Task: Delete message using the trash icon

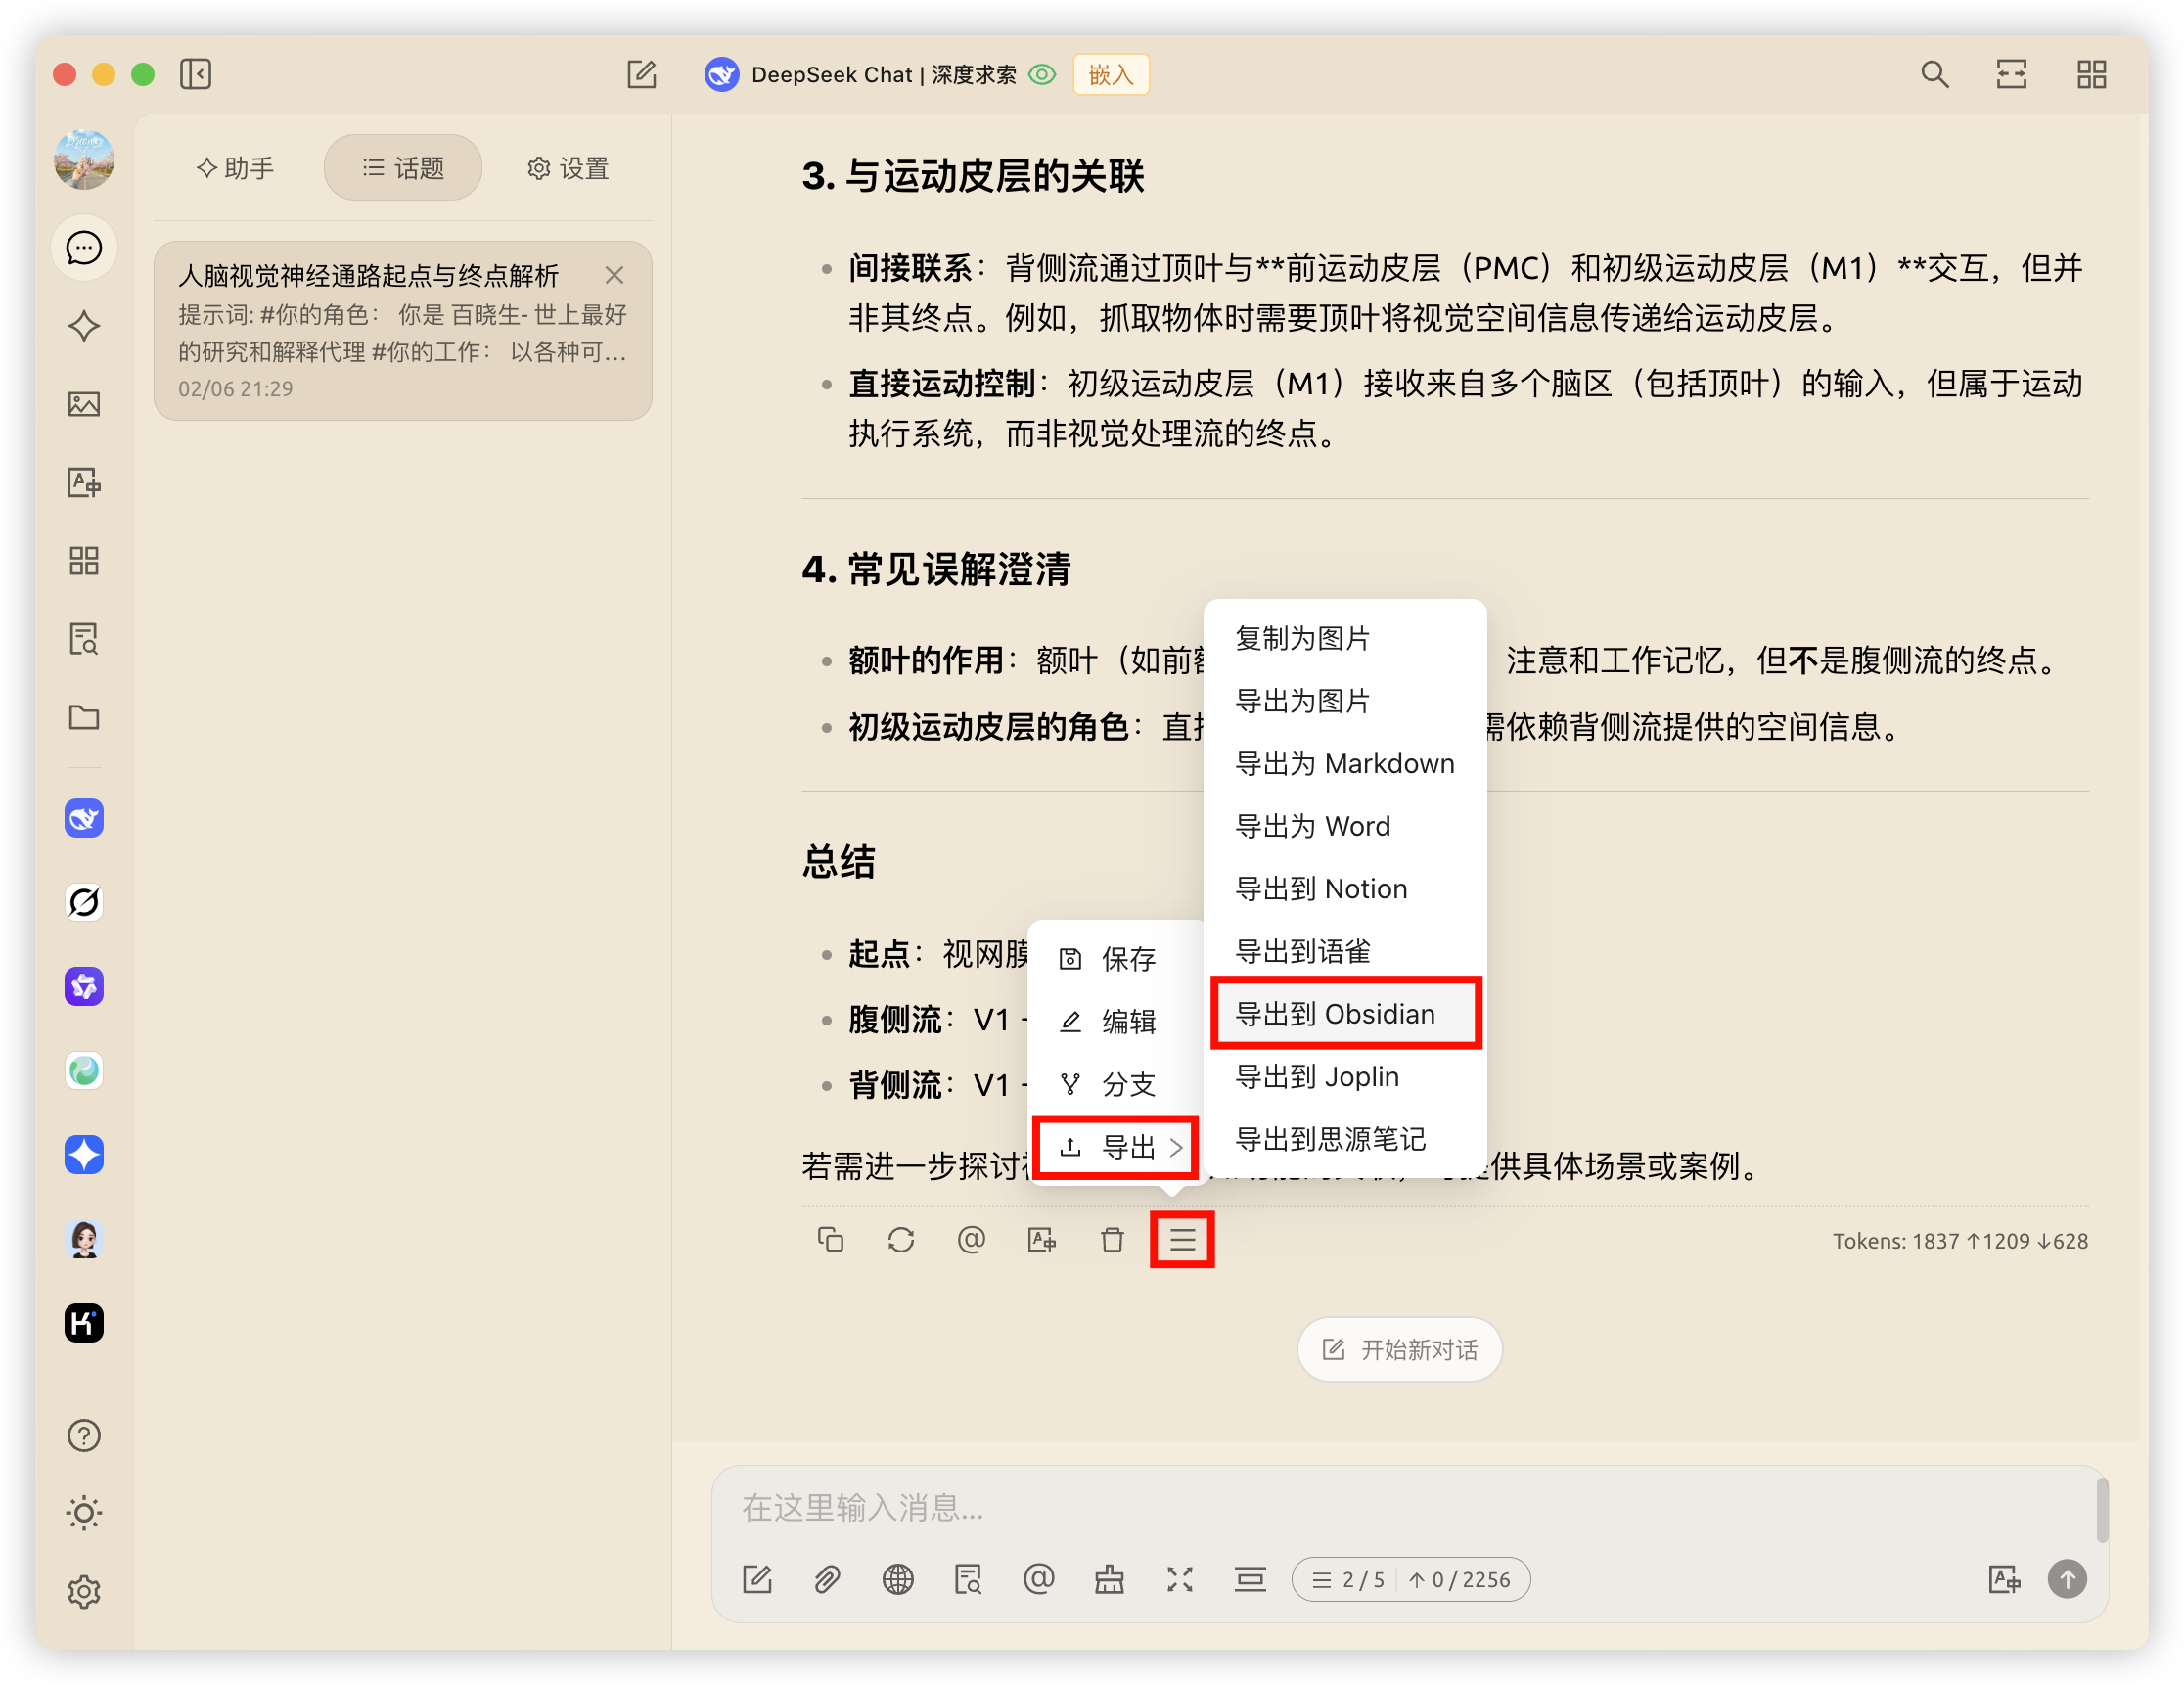Action: 1112,1240
